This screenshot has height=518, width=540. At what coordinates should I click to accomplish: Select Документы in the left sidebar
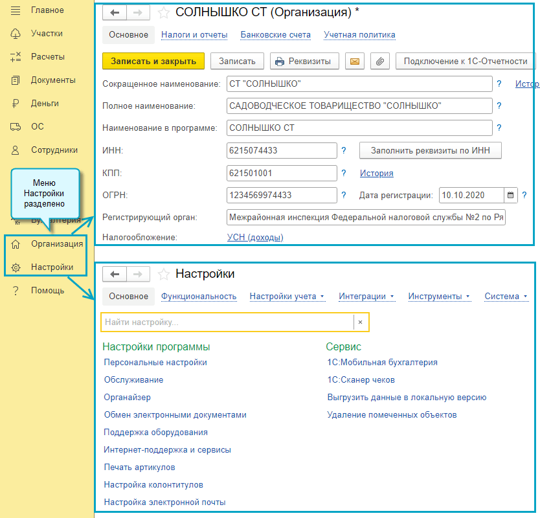(x=53, y=80)
